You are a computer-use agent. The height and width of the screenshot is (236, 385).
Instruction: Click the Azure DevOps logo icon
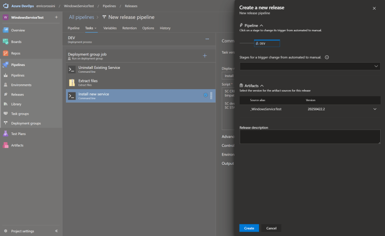pyautogui.click(x=6, y=6)
